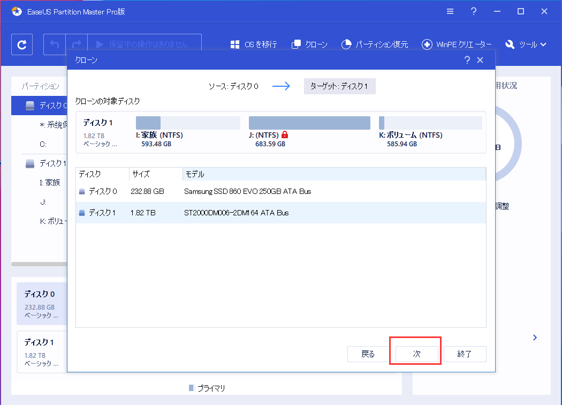Click the 次 (Next) button
This screenshot has width=562, height=405.
point(416,354)
